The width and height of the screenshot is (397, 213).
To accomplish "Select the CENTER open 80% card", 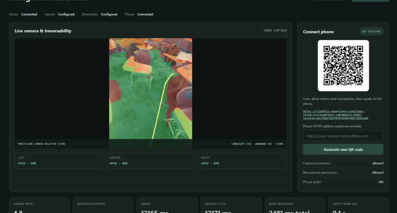I will (151, 161).
